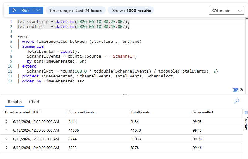248x159 pixels.
Task: Select the SchannelPct value 80.98
Action: click(197, 139)
